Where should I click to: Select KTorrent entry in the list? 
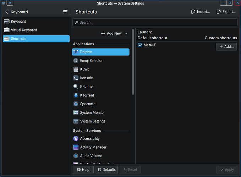coord(101,95)
